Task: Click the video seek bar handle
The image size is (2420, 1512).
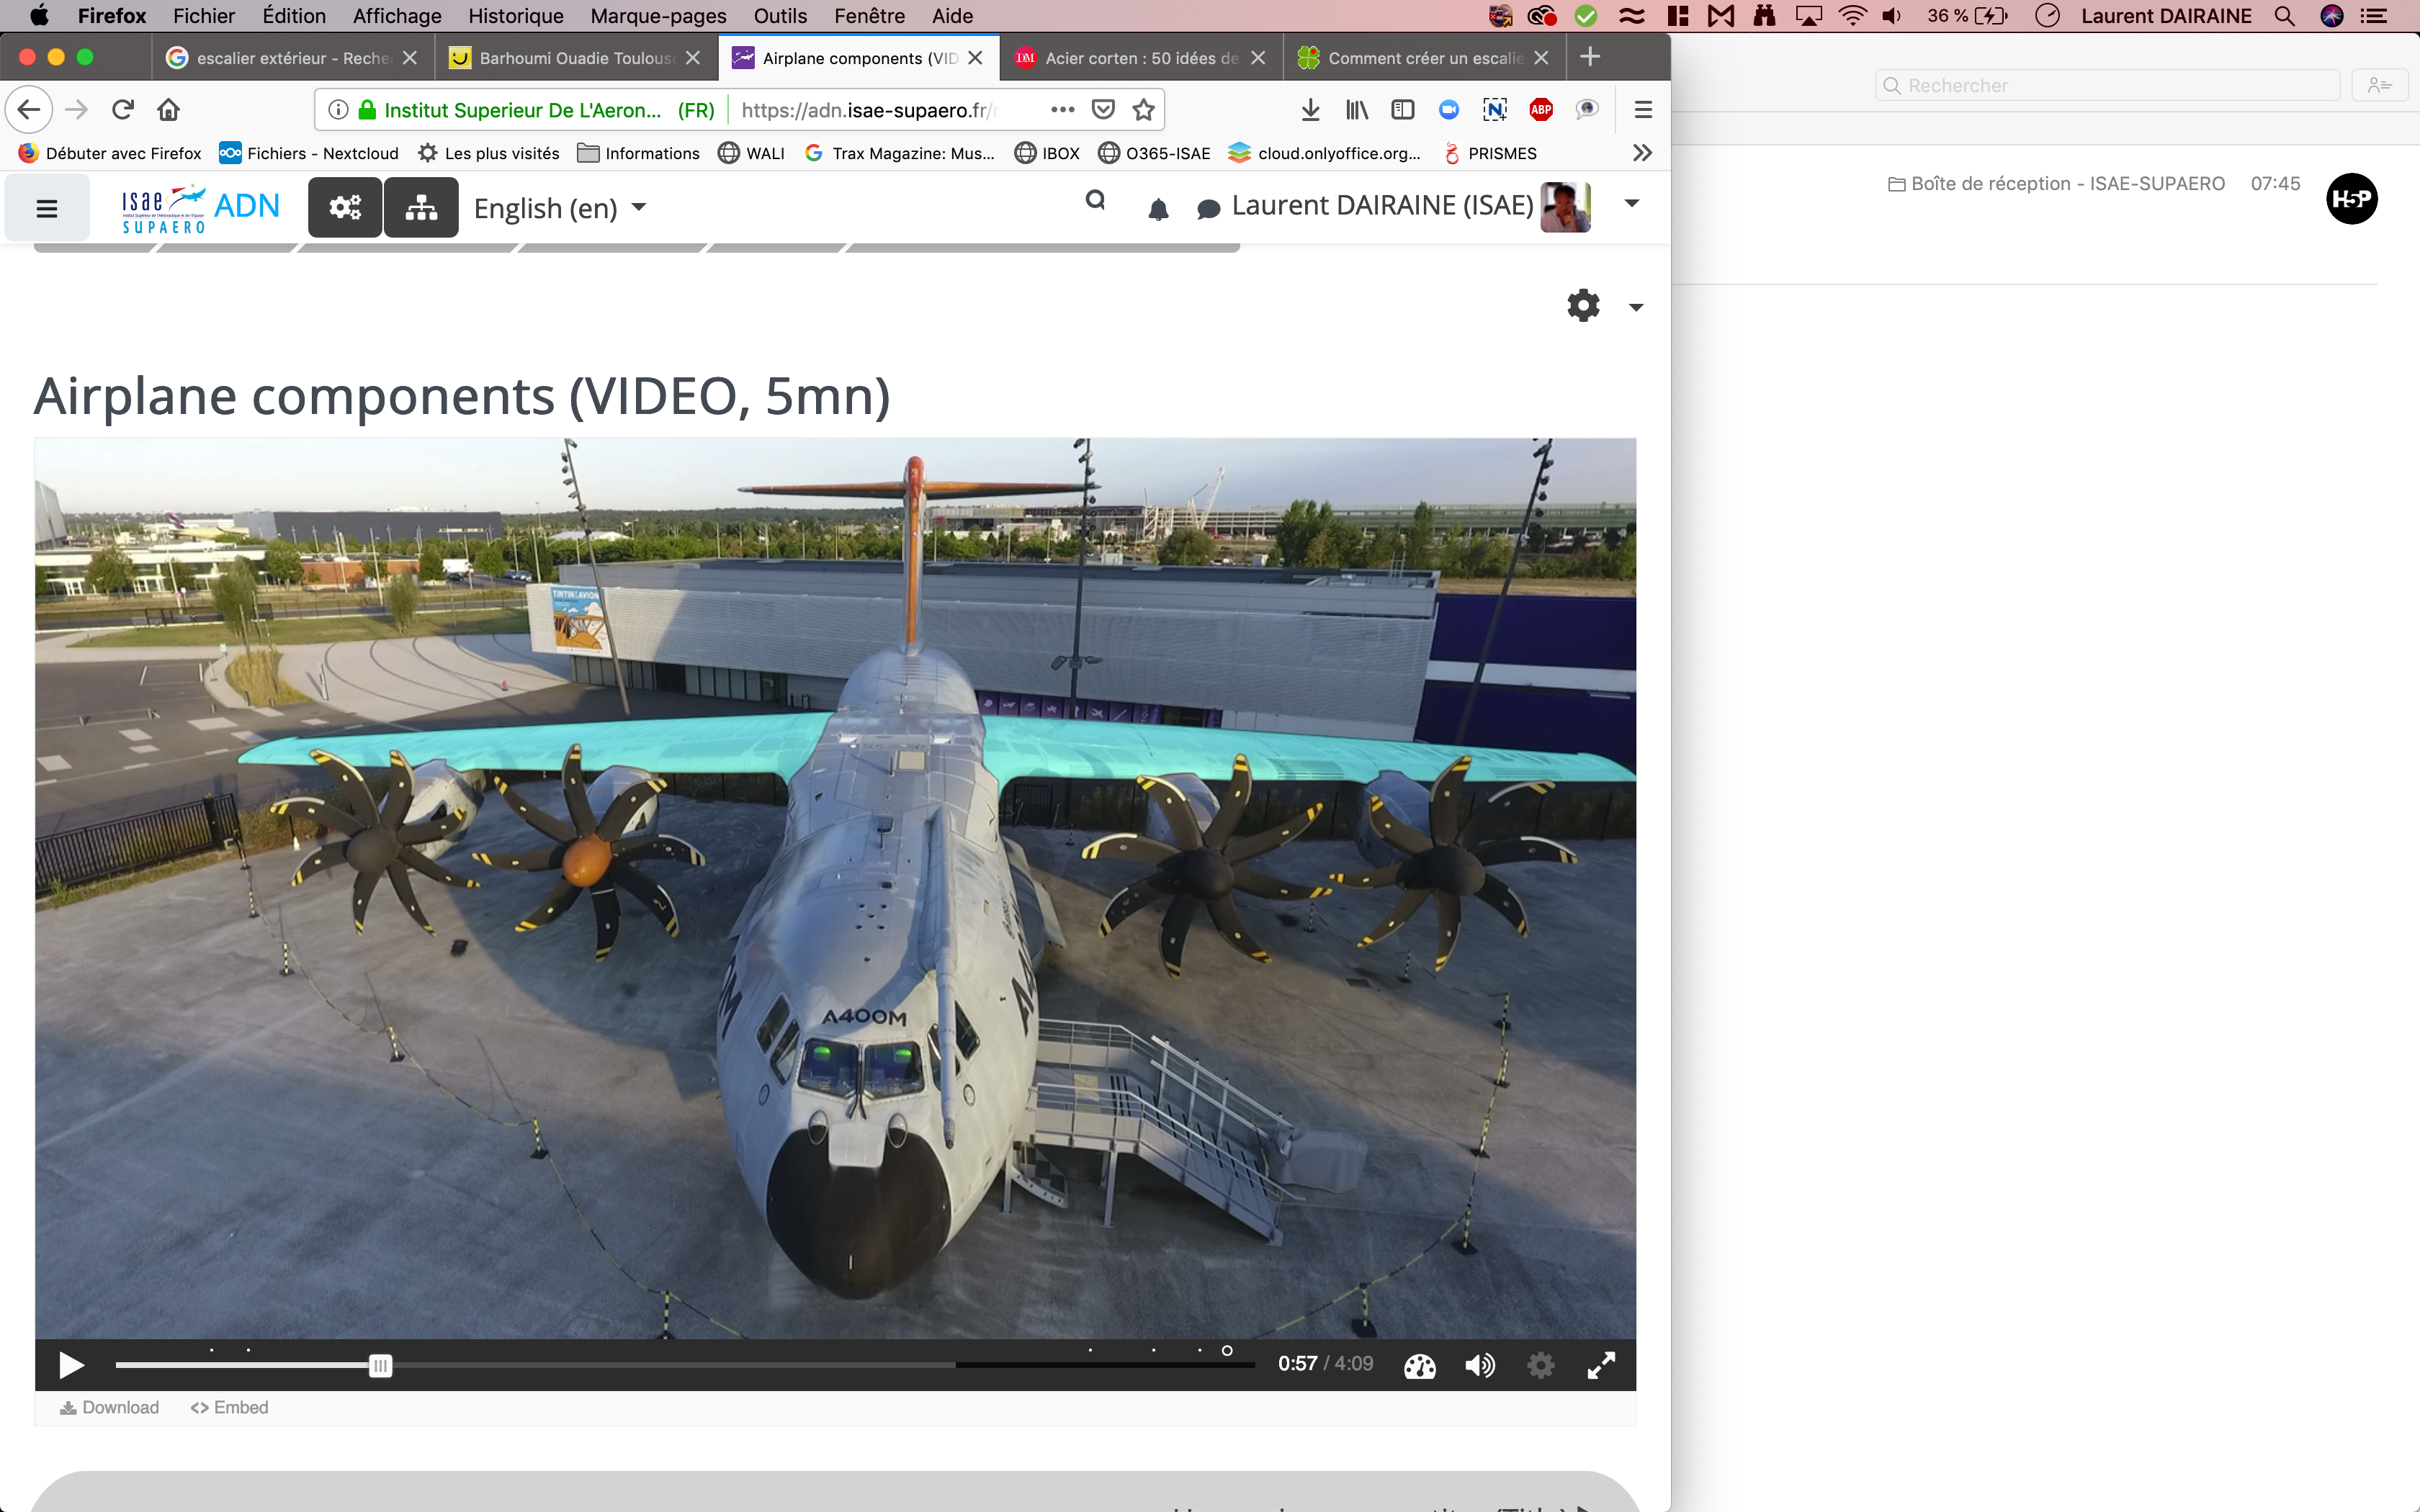Action: click(380, 1366)
